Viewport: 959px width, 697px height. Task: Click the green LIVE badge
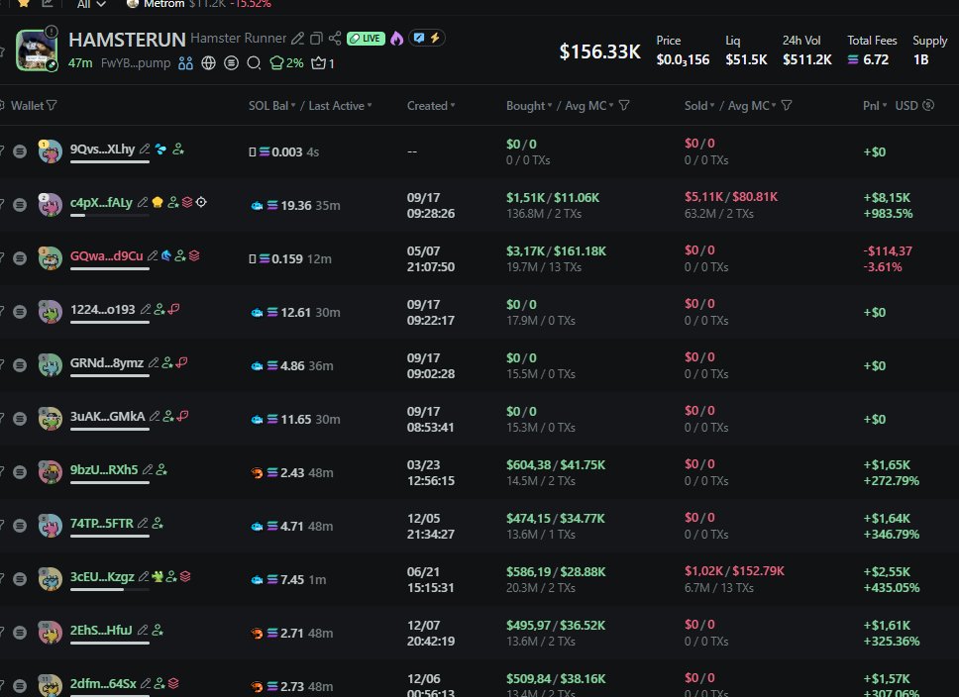click(366, 39)
